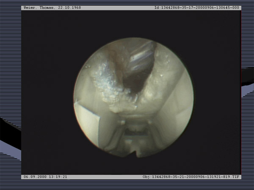This screenshot has height=190, width=254.
Task: Click the timestamp '06.09.2000 13:19:21'
Action: point(45,177)
